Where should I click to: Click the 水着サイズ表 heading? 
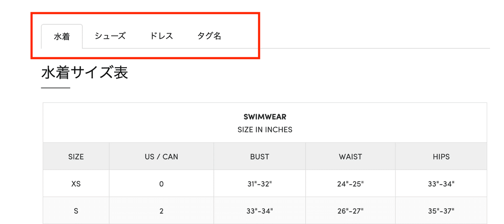click(84, 73)
